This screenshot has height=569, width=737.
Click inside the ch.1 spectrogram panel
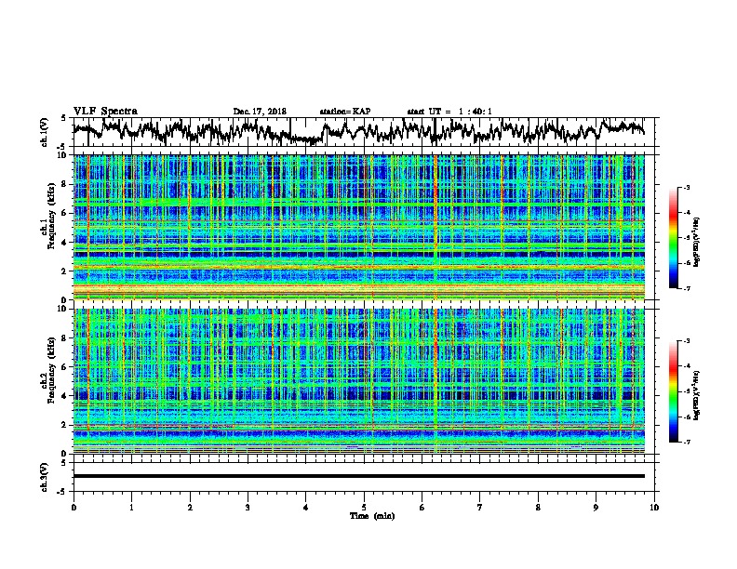[x=358, y=227]
